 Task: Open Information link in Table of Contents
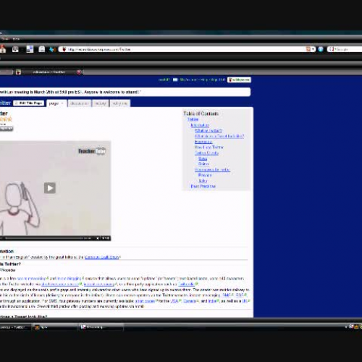pyautogui.click(x=200, y=125)
